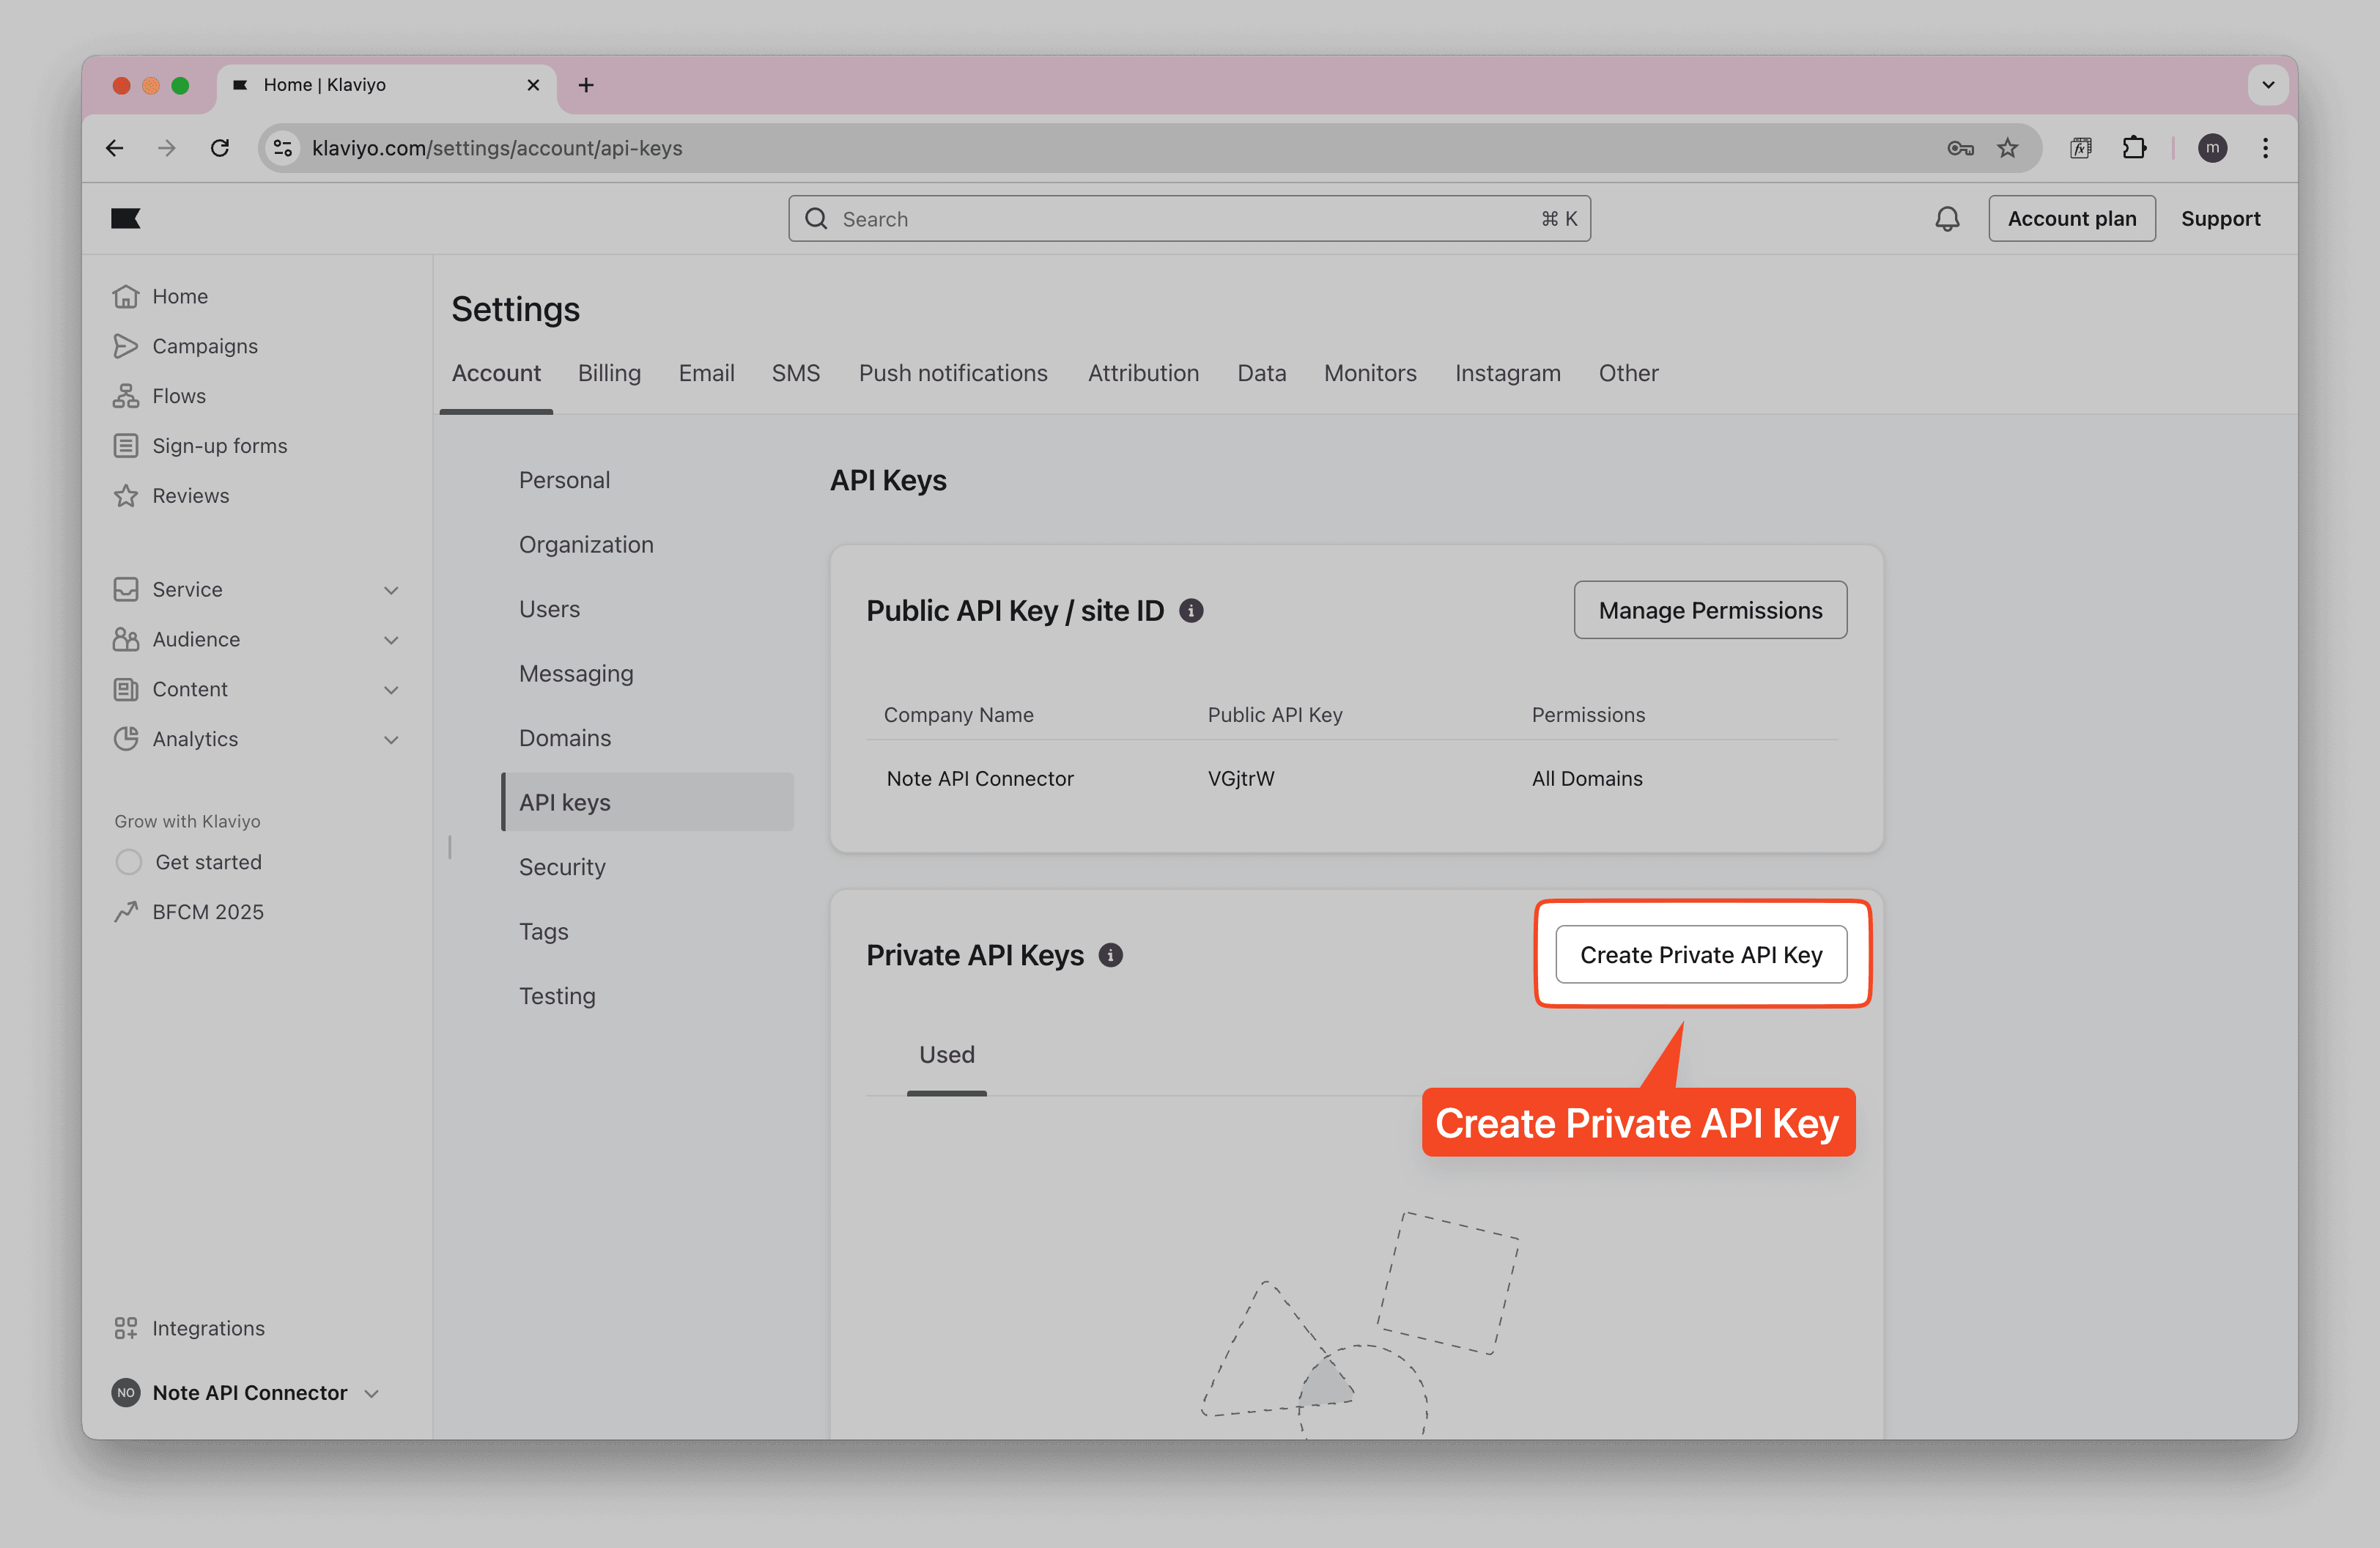Open Security settings section
This screenshot has height=1548, width=2380.
coord(562,867)
